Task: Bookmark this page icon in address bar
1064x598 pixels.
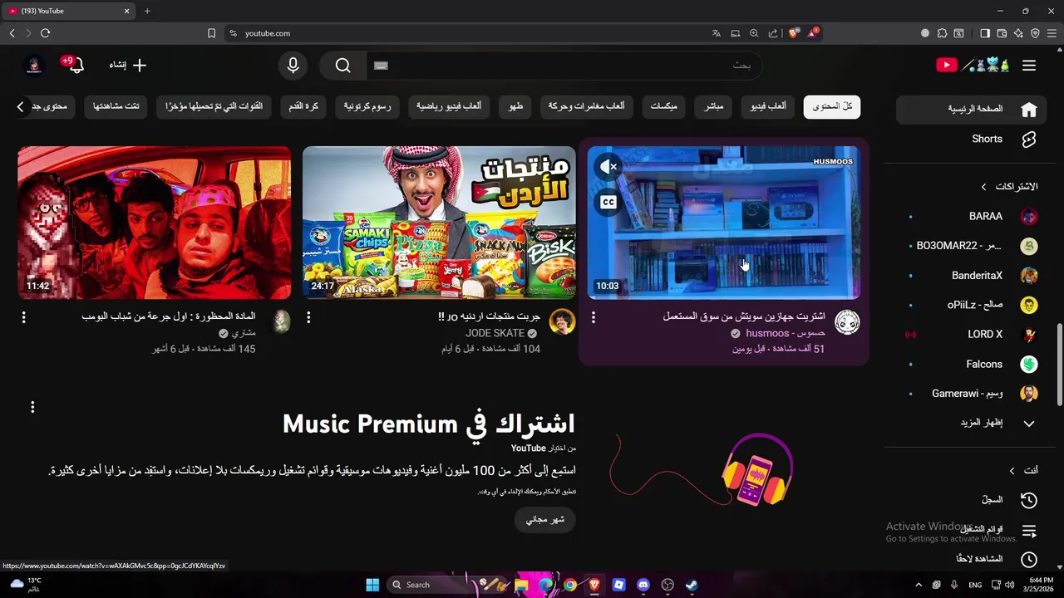Action: 211,33
